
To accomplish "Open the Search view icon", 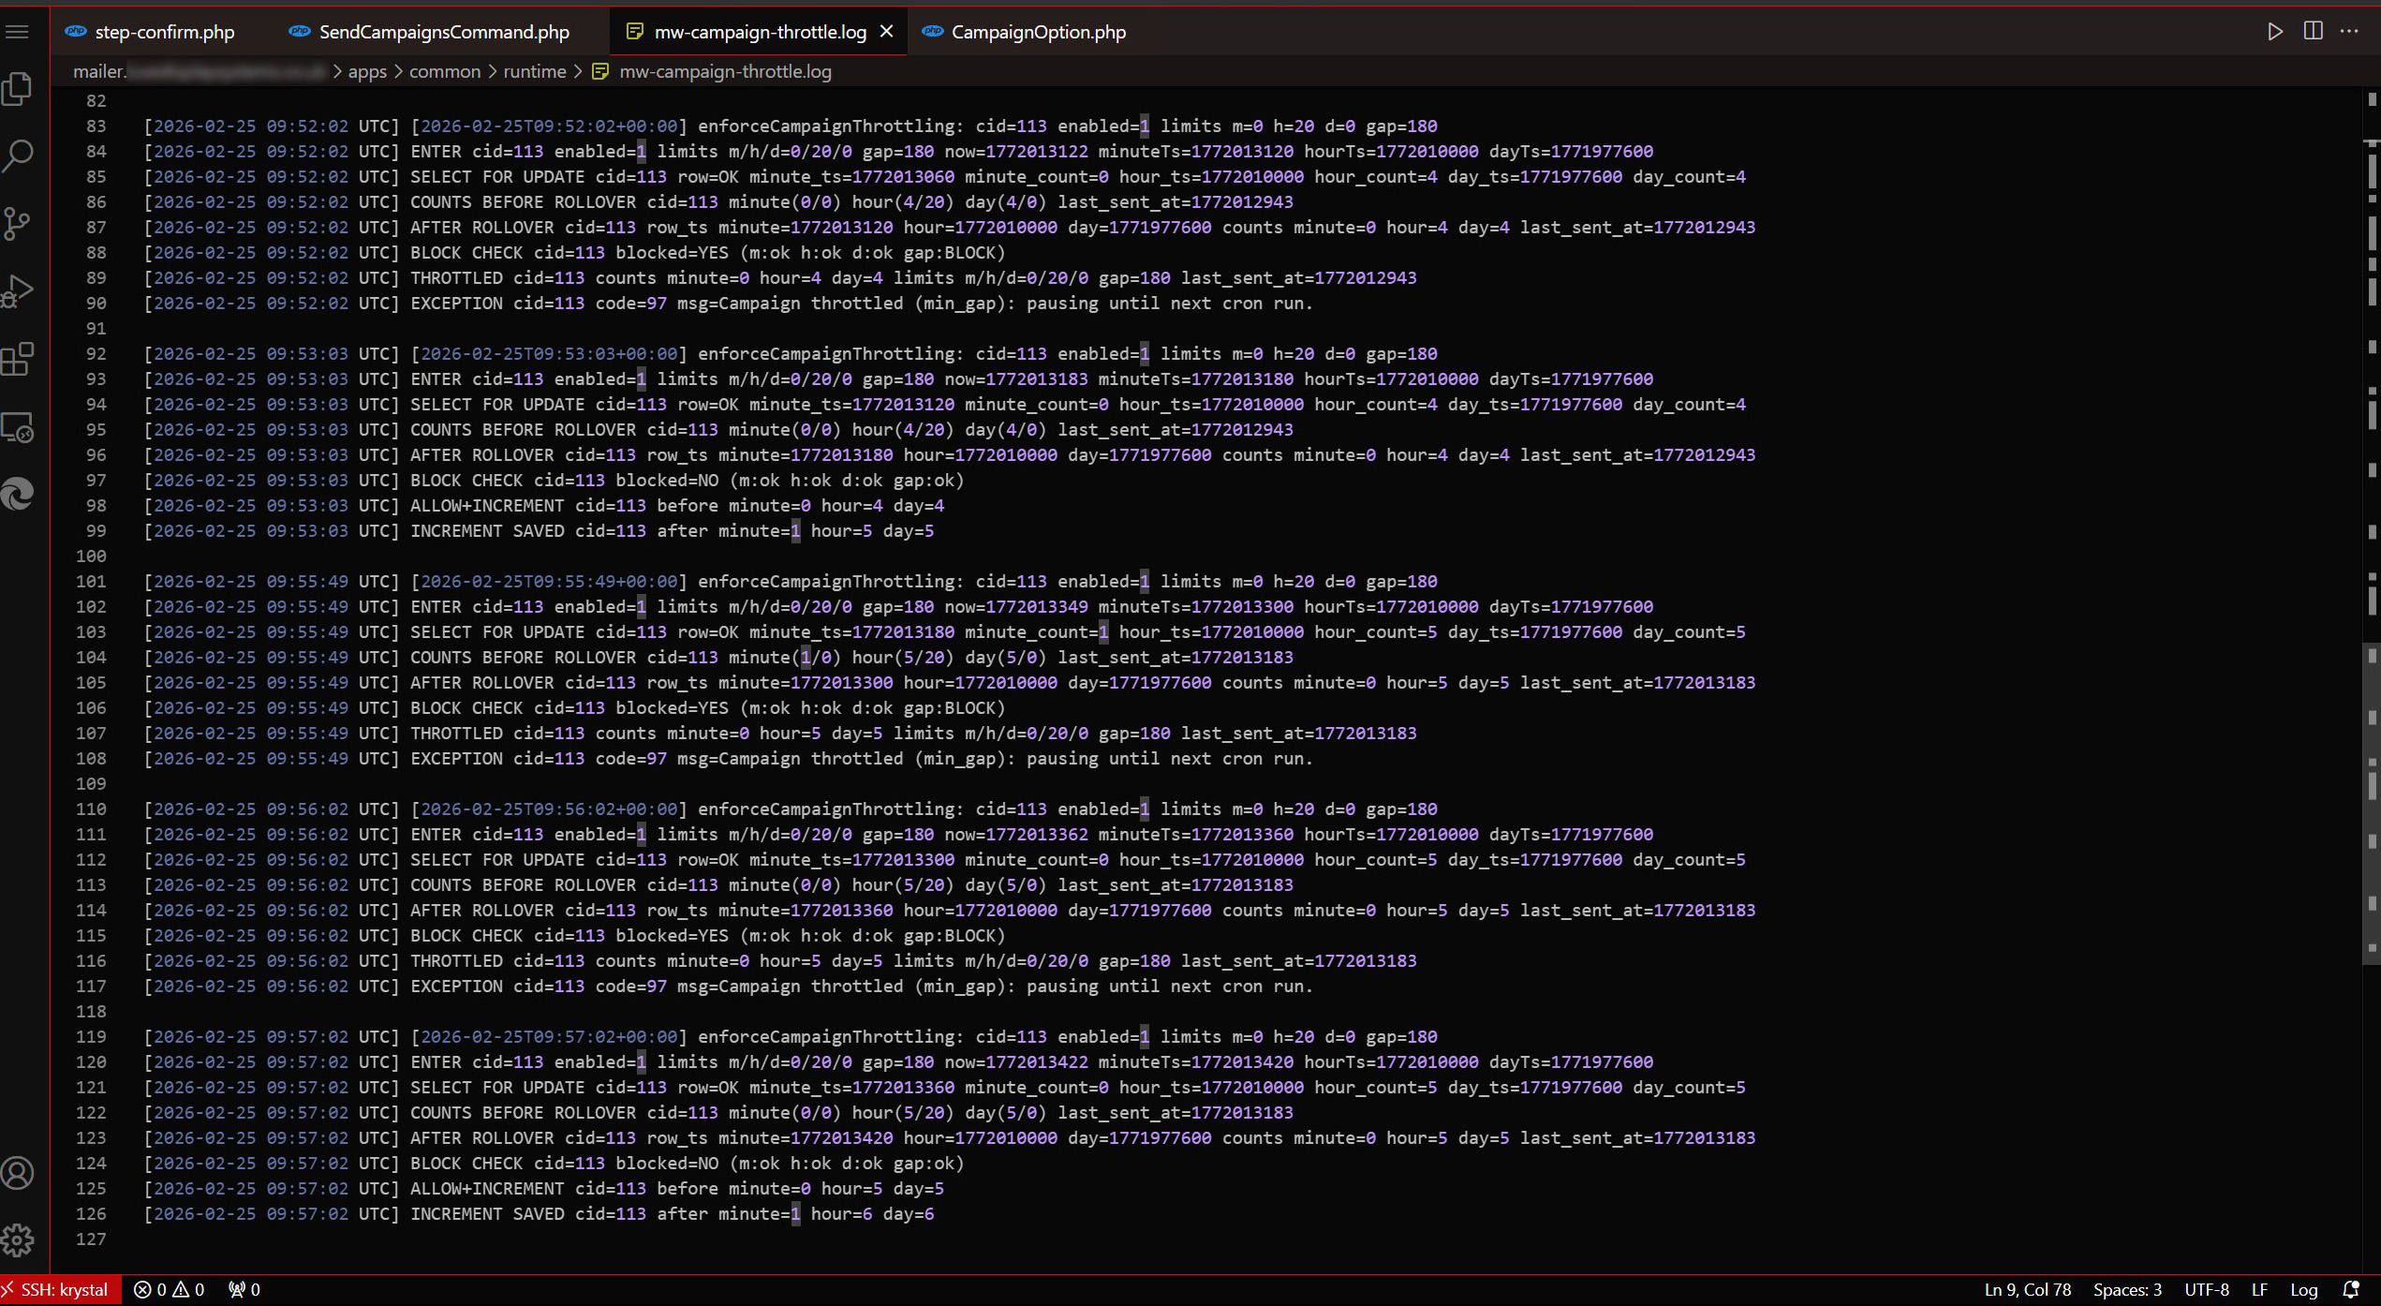I will [x=18, y=156].
